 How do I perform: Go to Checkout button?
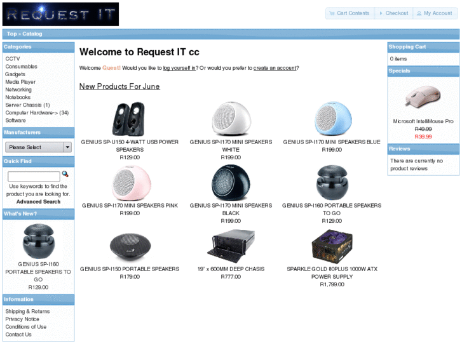coord(393,13)
